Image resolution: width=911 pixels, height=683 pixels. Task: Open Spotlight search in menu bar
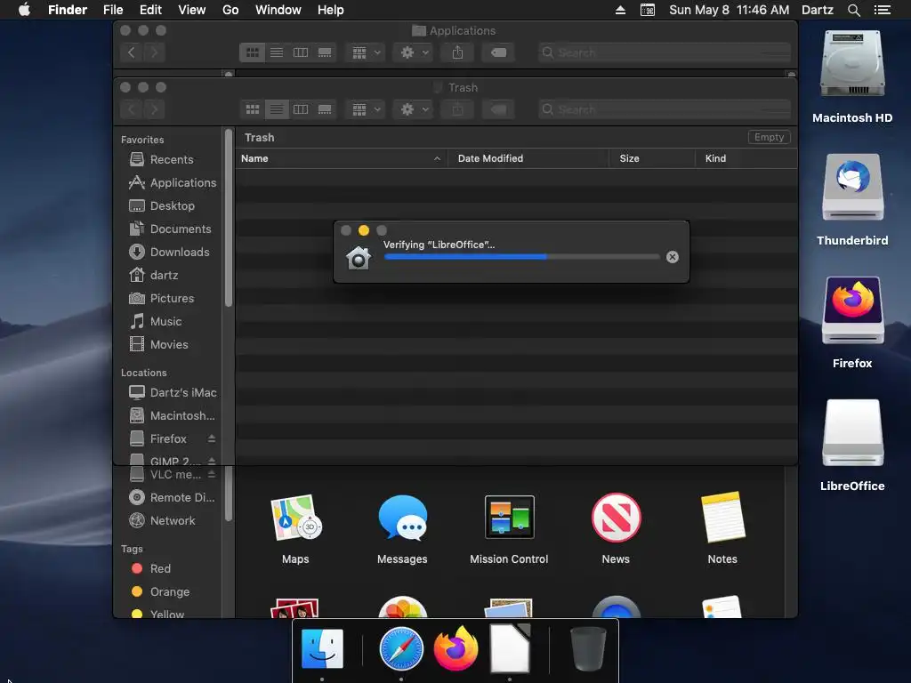coord(853,10)
